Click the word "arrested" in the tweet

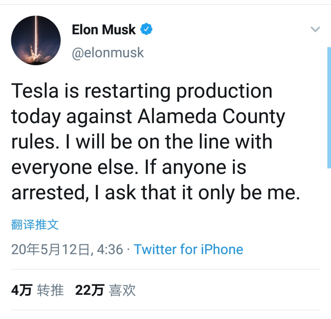coord(48,193)
